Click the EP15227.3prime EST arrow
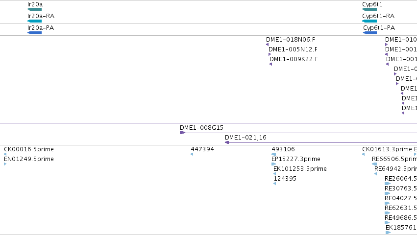Image resolution: width=417 pixels, height=235 pixels. (273, 164)
